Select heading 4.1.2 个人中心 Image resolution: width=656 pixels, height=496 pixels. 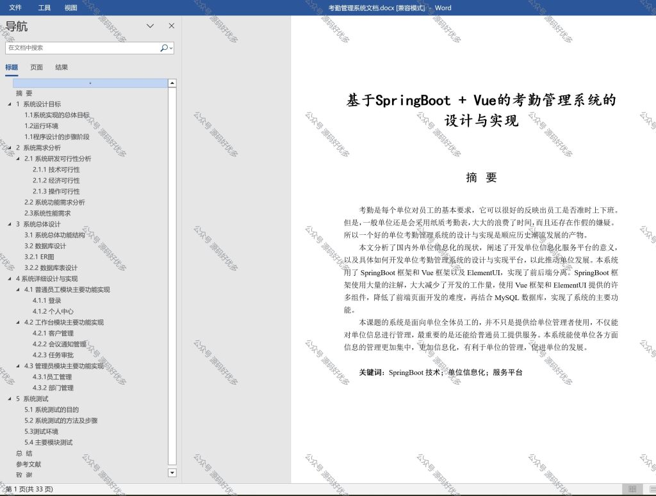pyautogui.click(x=53, y=311)
